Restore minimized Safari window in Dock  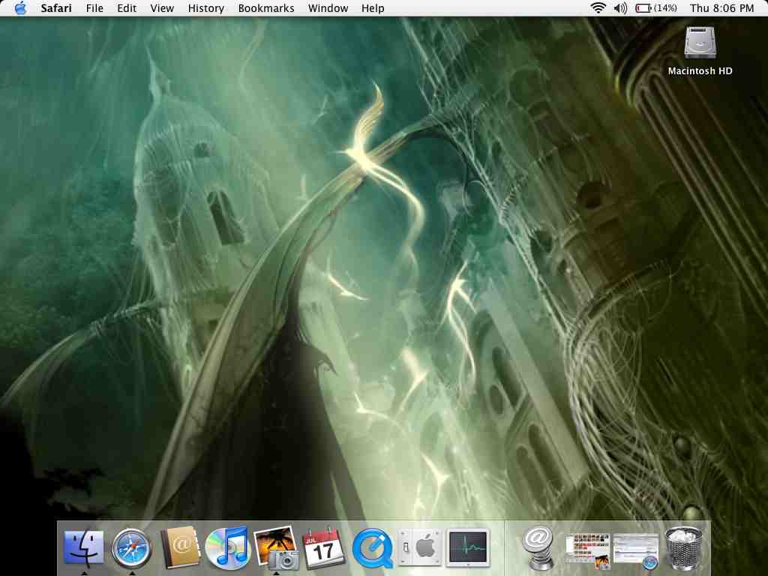point(636,550)
